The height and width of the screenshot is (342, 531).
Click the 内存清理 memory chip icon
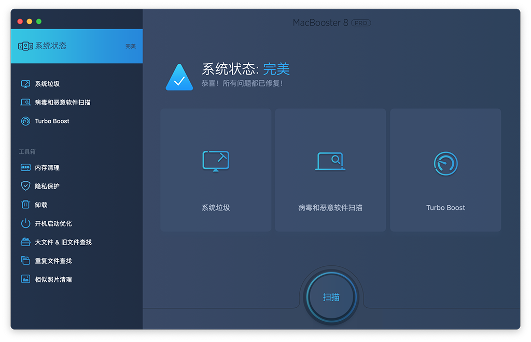click(25, 167)
